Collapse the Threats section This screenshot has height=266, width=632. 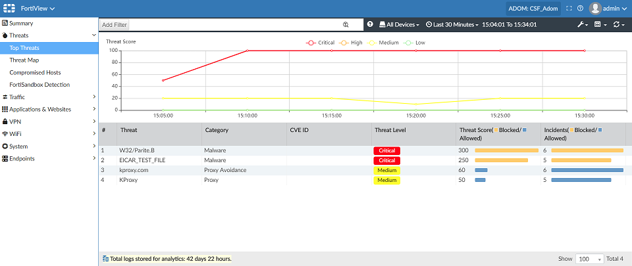pyautogui.click(x=94, y=35)
